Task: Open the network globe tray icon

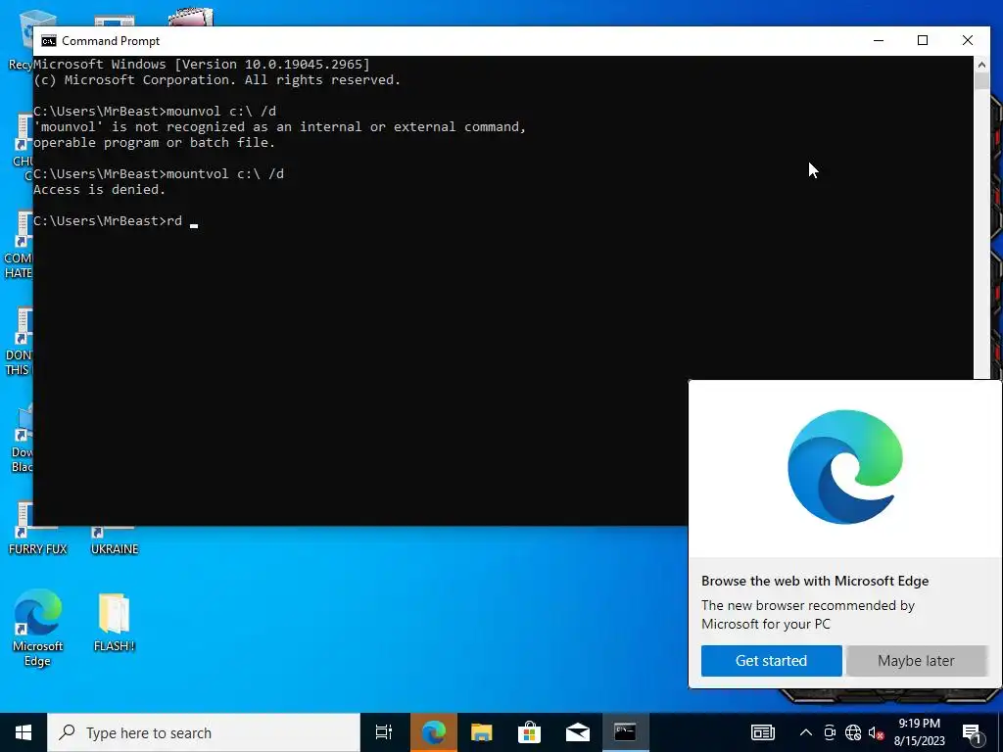Action: tap(853, 732)
